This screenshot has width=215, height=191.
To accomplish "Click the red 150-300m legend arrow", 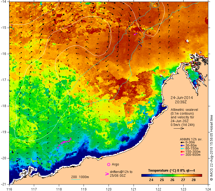I will pyautogui.click(x=182, y=152).
